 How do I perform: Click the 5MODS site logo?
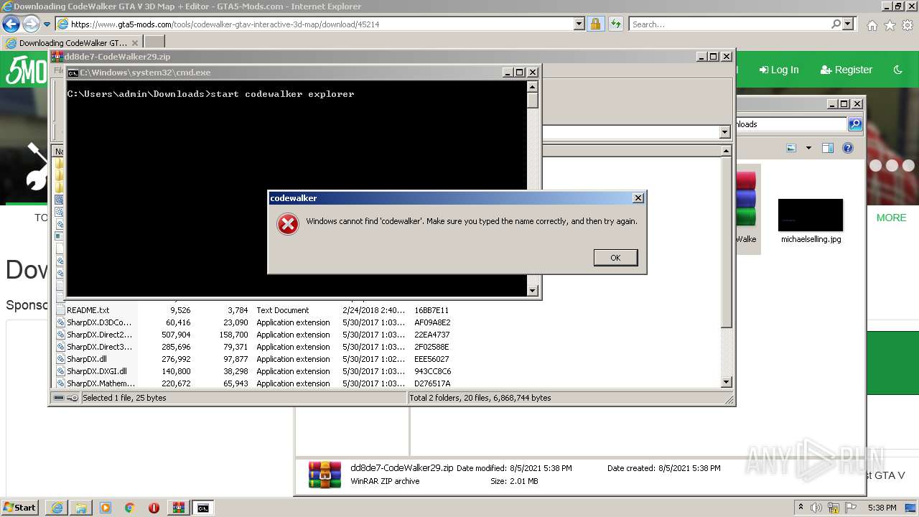tap(25, 70)
